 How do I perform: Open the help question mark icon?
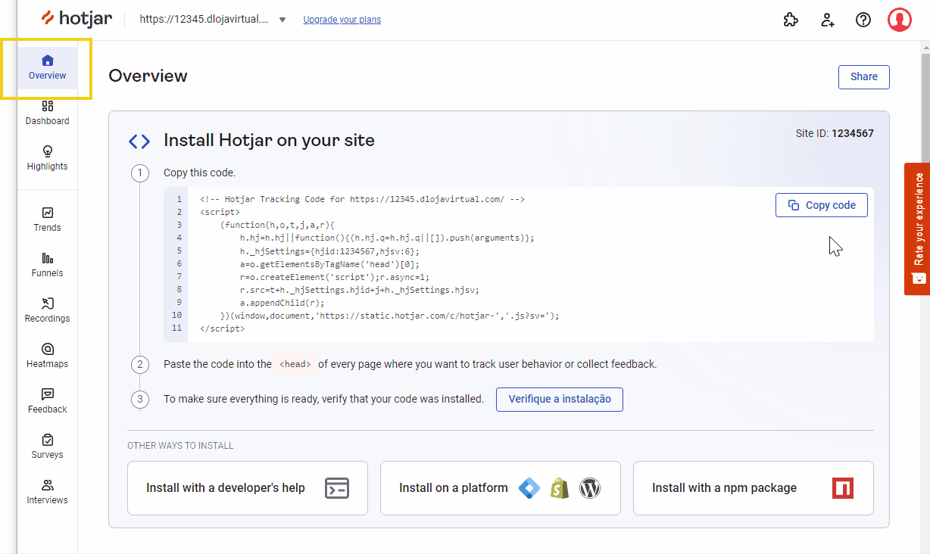863,20
